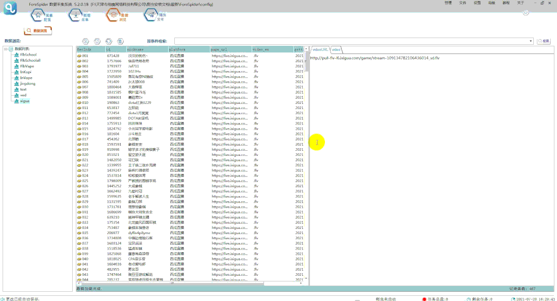Sort by the video_ex column header

tap(272, 49)
